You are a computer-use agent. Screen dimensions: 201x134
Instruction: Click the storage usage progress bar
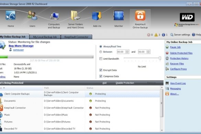pyautogui.click(x=47, y=57)
